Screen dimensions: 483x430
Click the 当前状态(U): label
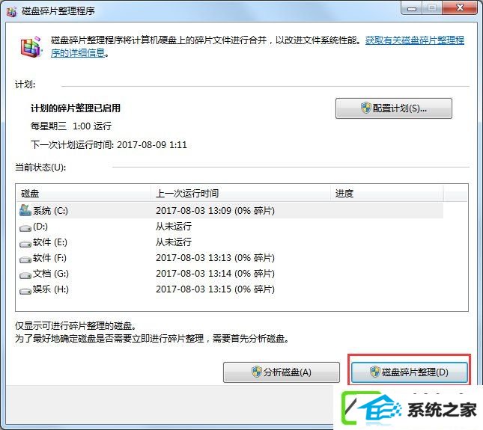(40, 168)
